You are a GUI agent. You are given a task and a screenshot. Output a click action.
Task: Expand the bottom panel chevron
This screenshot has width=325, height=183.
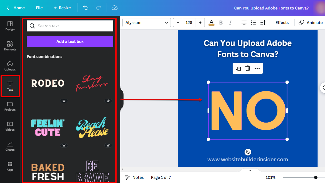click(x=250, y=170)
